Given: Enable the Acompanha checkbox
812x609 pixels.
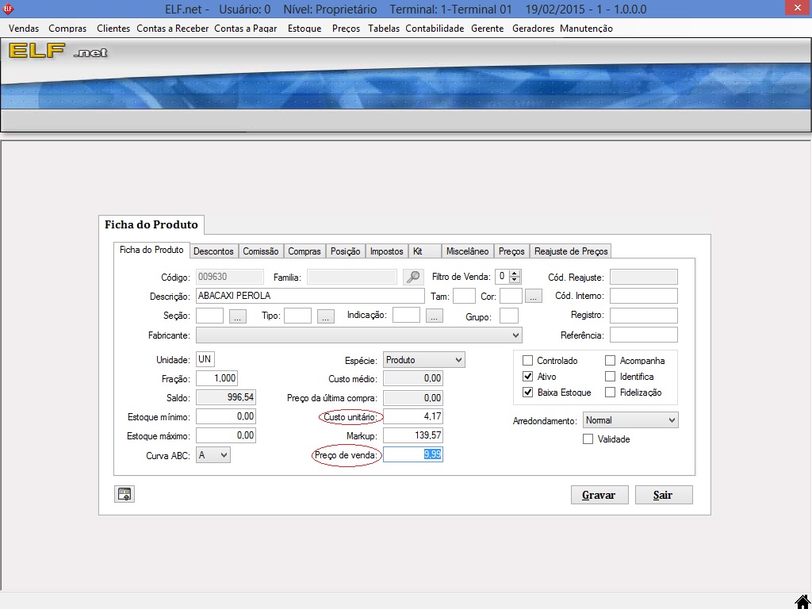Looking at the screenshot, I should 610,361.
